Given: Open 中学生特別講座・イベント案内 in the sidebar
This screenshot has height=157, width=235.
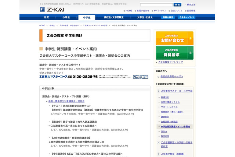Looking at the screenshot, I should (176, 126).
